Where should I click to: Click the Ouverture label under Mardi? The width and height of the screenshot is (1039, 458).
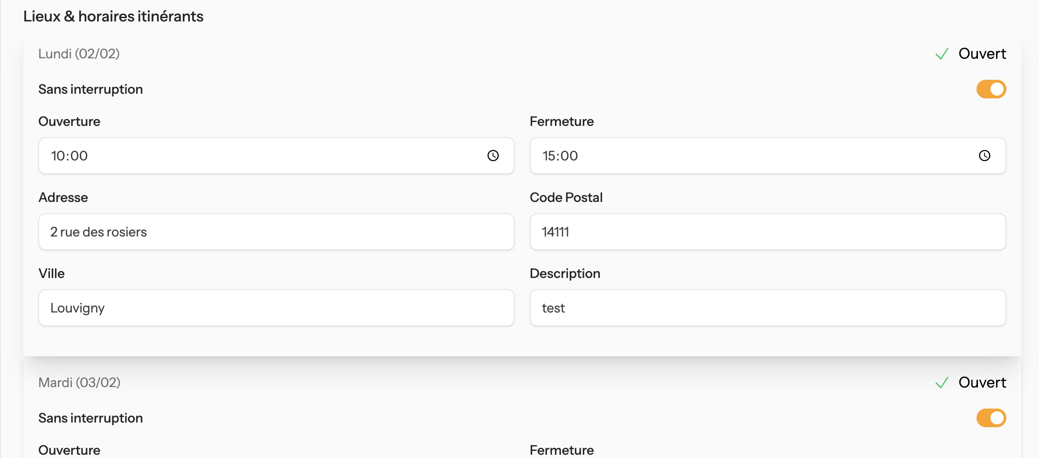point(69,450)
